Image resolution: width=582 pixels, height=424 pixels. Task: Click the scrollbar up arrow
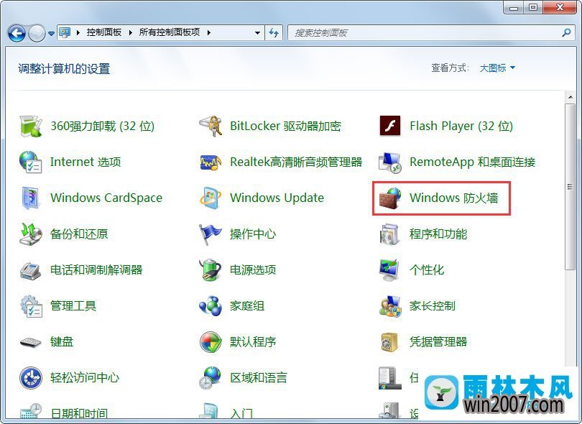click(570, 97)
